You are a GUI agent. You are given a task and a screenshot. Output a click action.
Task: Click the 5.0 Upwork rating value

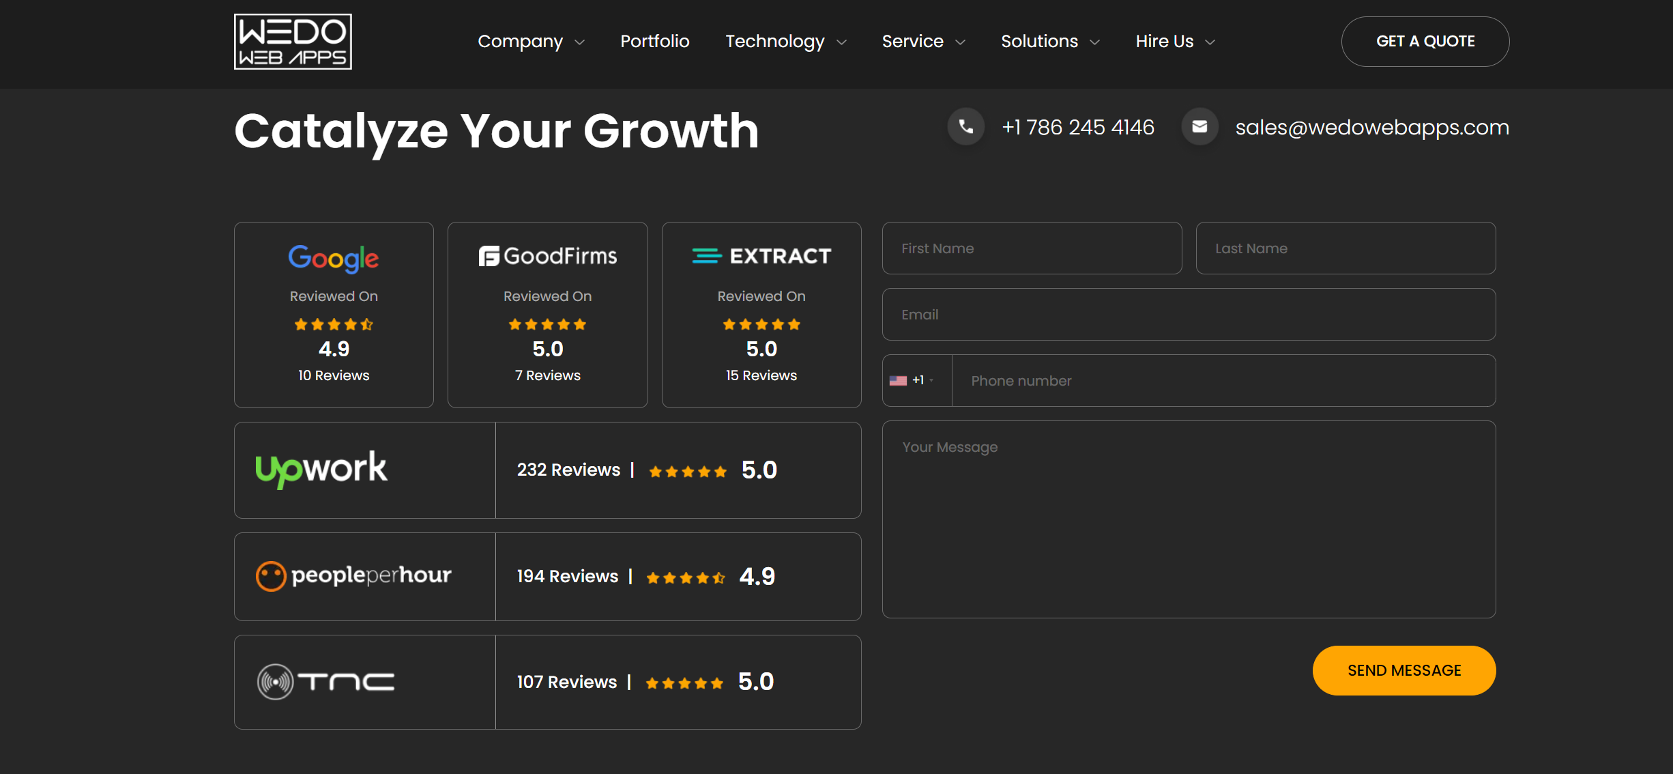click(759, 470)
